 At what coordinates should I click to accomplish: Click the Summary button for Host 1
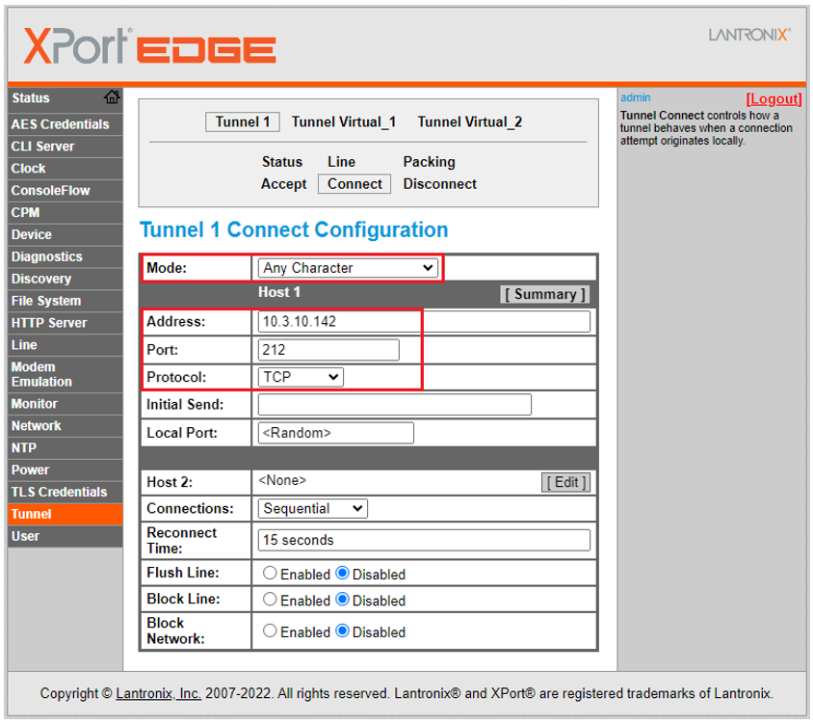point(545,294)
